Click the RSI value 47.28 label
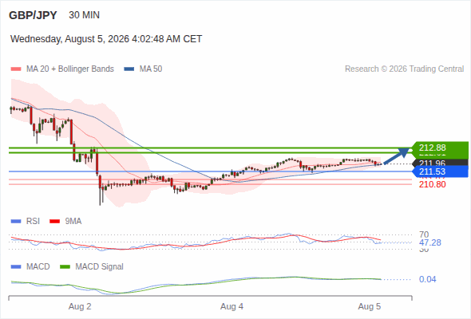471x319 pixels. click(x=429, y=242)
